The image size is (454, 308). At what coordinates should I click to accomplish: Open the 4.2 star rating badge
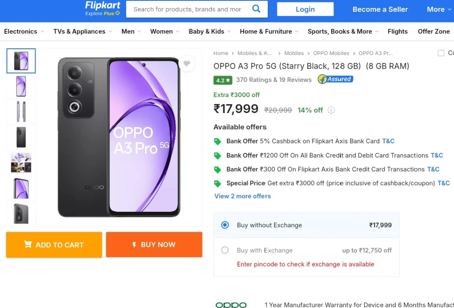[x=223, y=80]
